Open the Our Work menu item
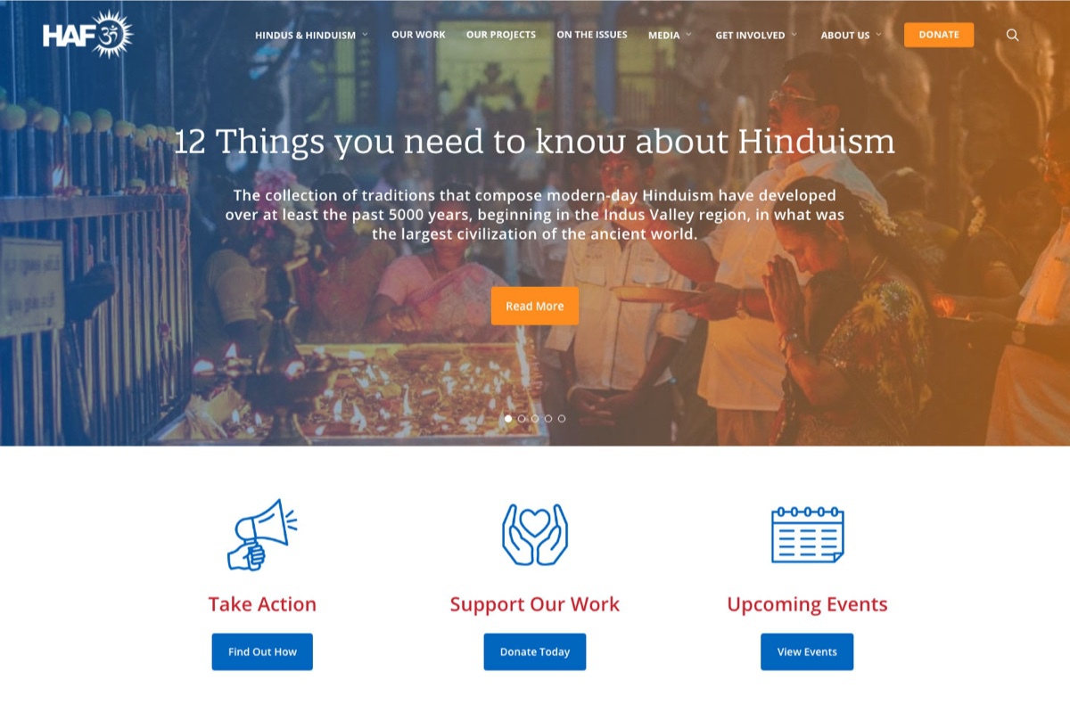Viewport: 1070px width, 713px height. click(418, 35)
